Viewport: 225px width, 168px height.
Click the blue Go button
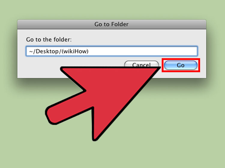pos(181,65)
